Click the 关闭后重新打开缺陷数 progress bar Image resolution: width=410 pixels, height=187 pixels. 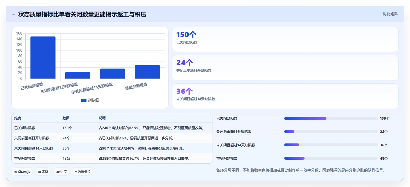(x=331, y=132)
